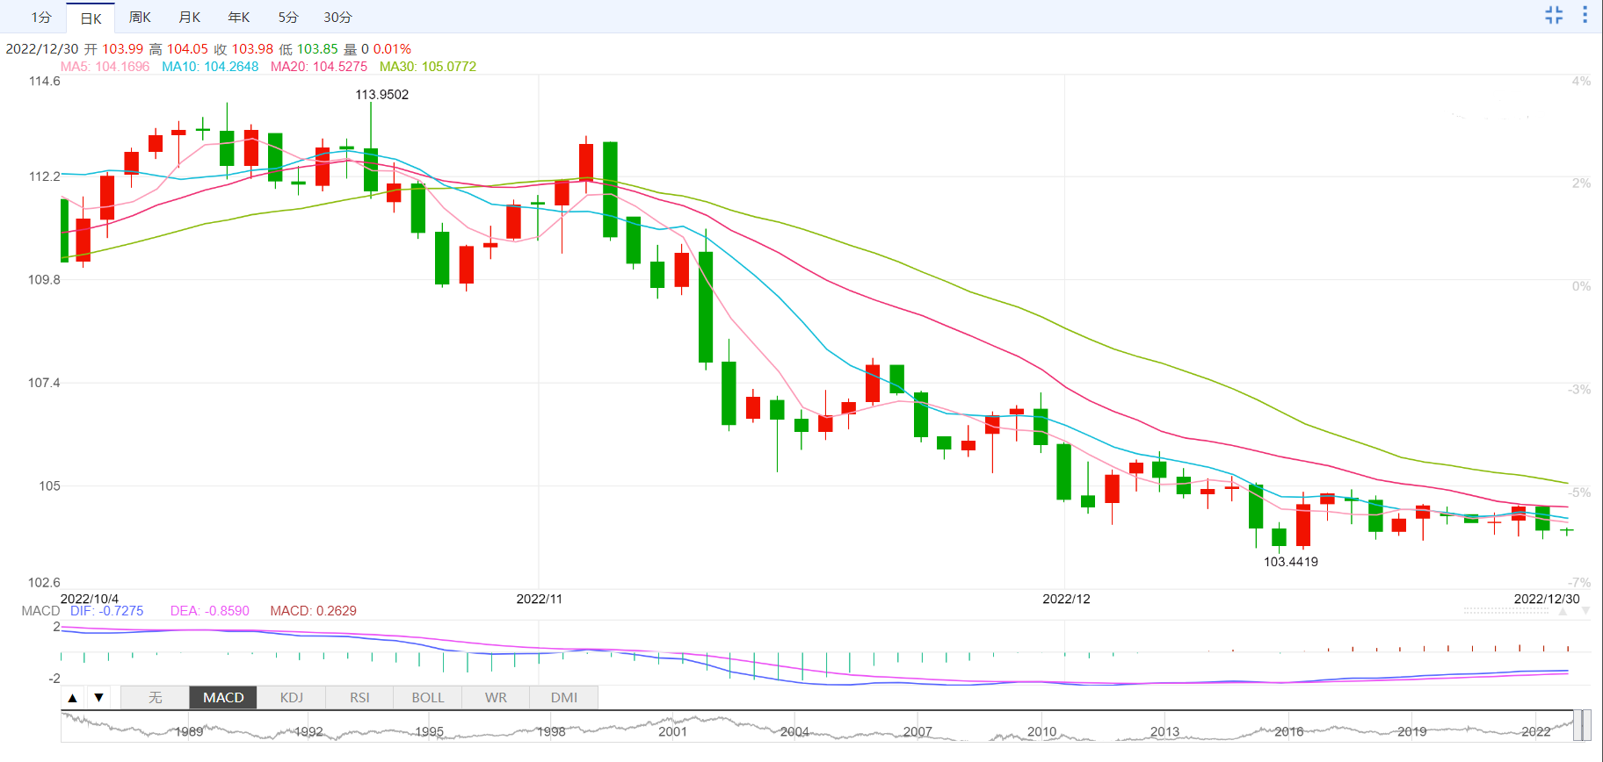Click the 2016 mark on the overview timeline
The image size is (1603, 762).
1289,732
